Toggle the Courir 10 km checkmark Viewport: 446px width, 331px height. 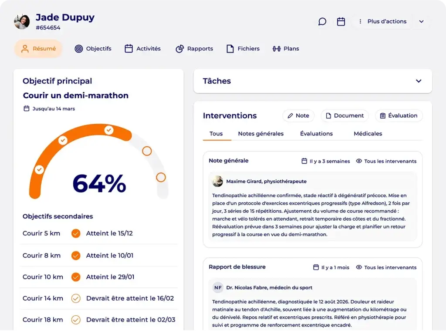click(76, 277)
